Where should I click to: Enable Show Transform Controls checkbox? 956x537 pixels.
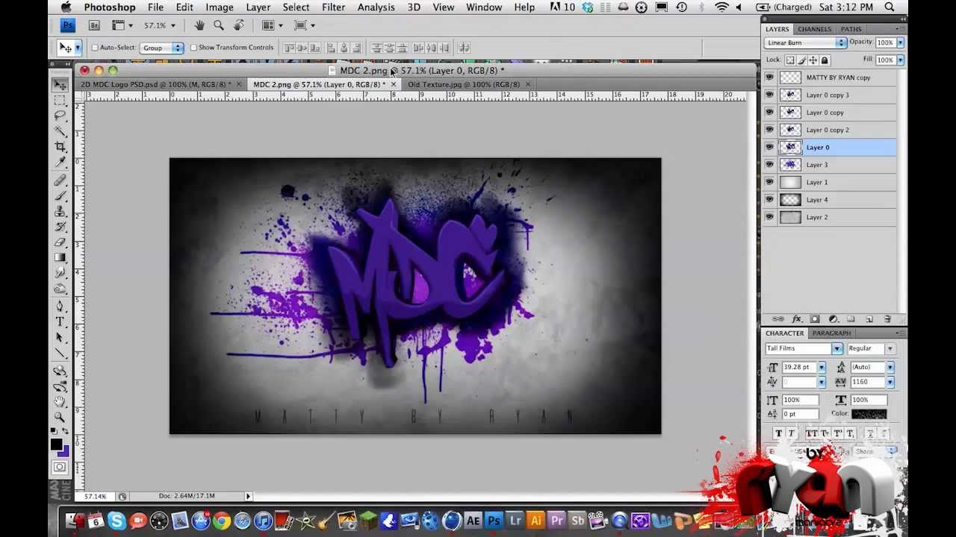click(x=193, y=48)
